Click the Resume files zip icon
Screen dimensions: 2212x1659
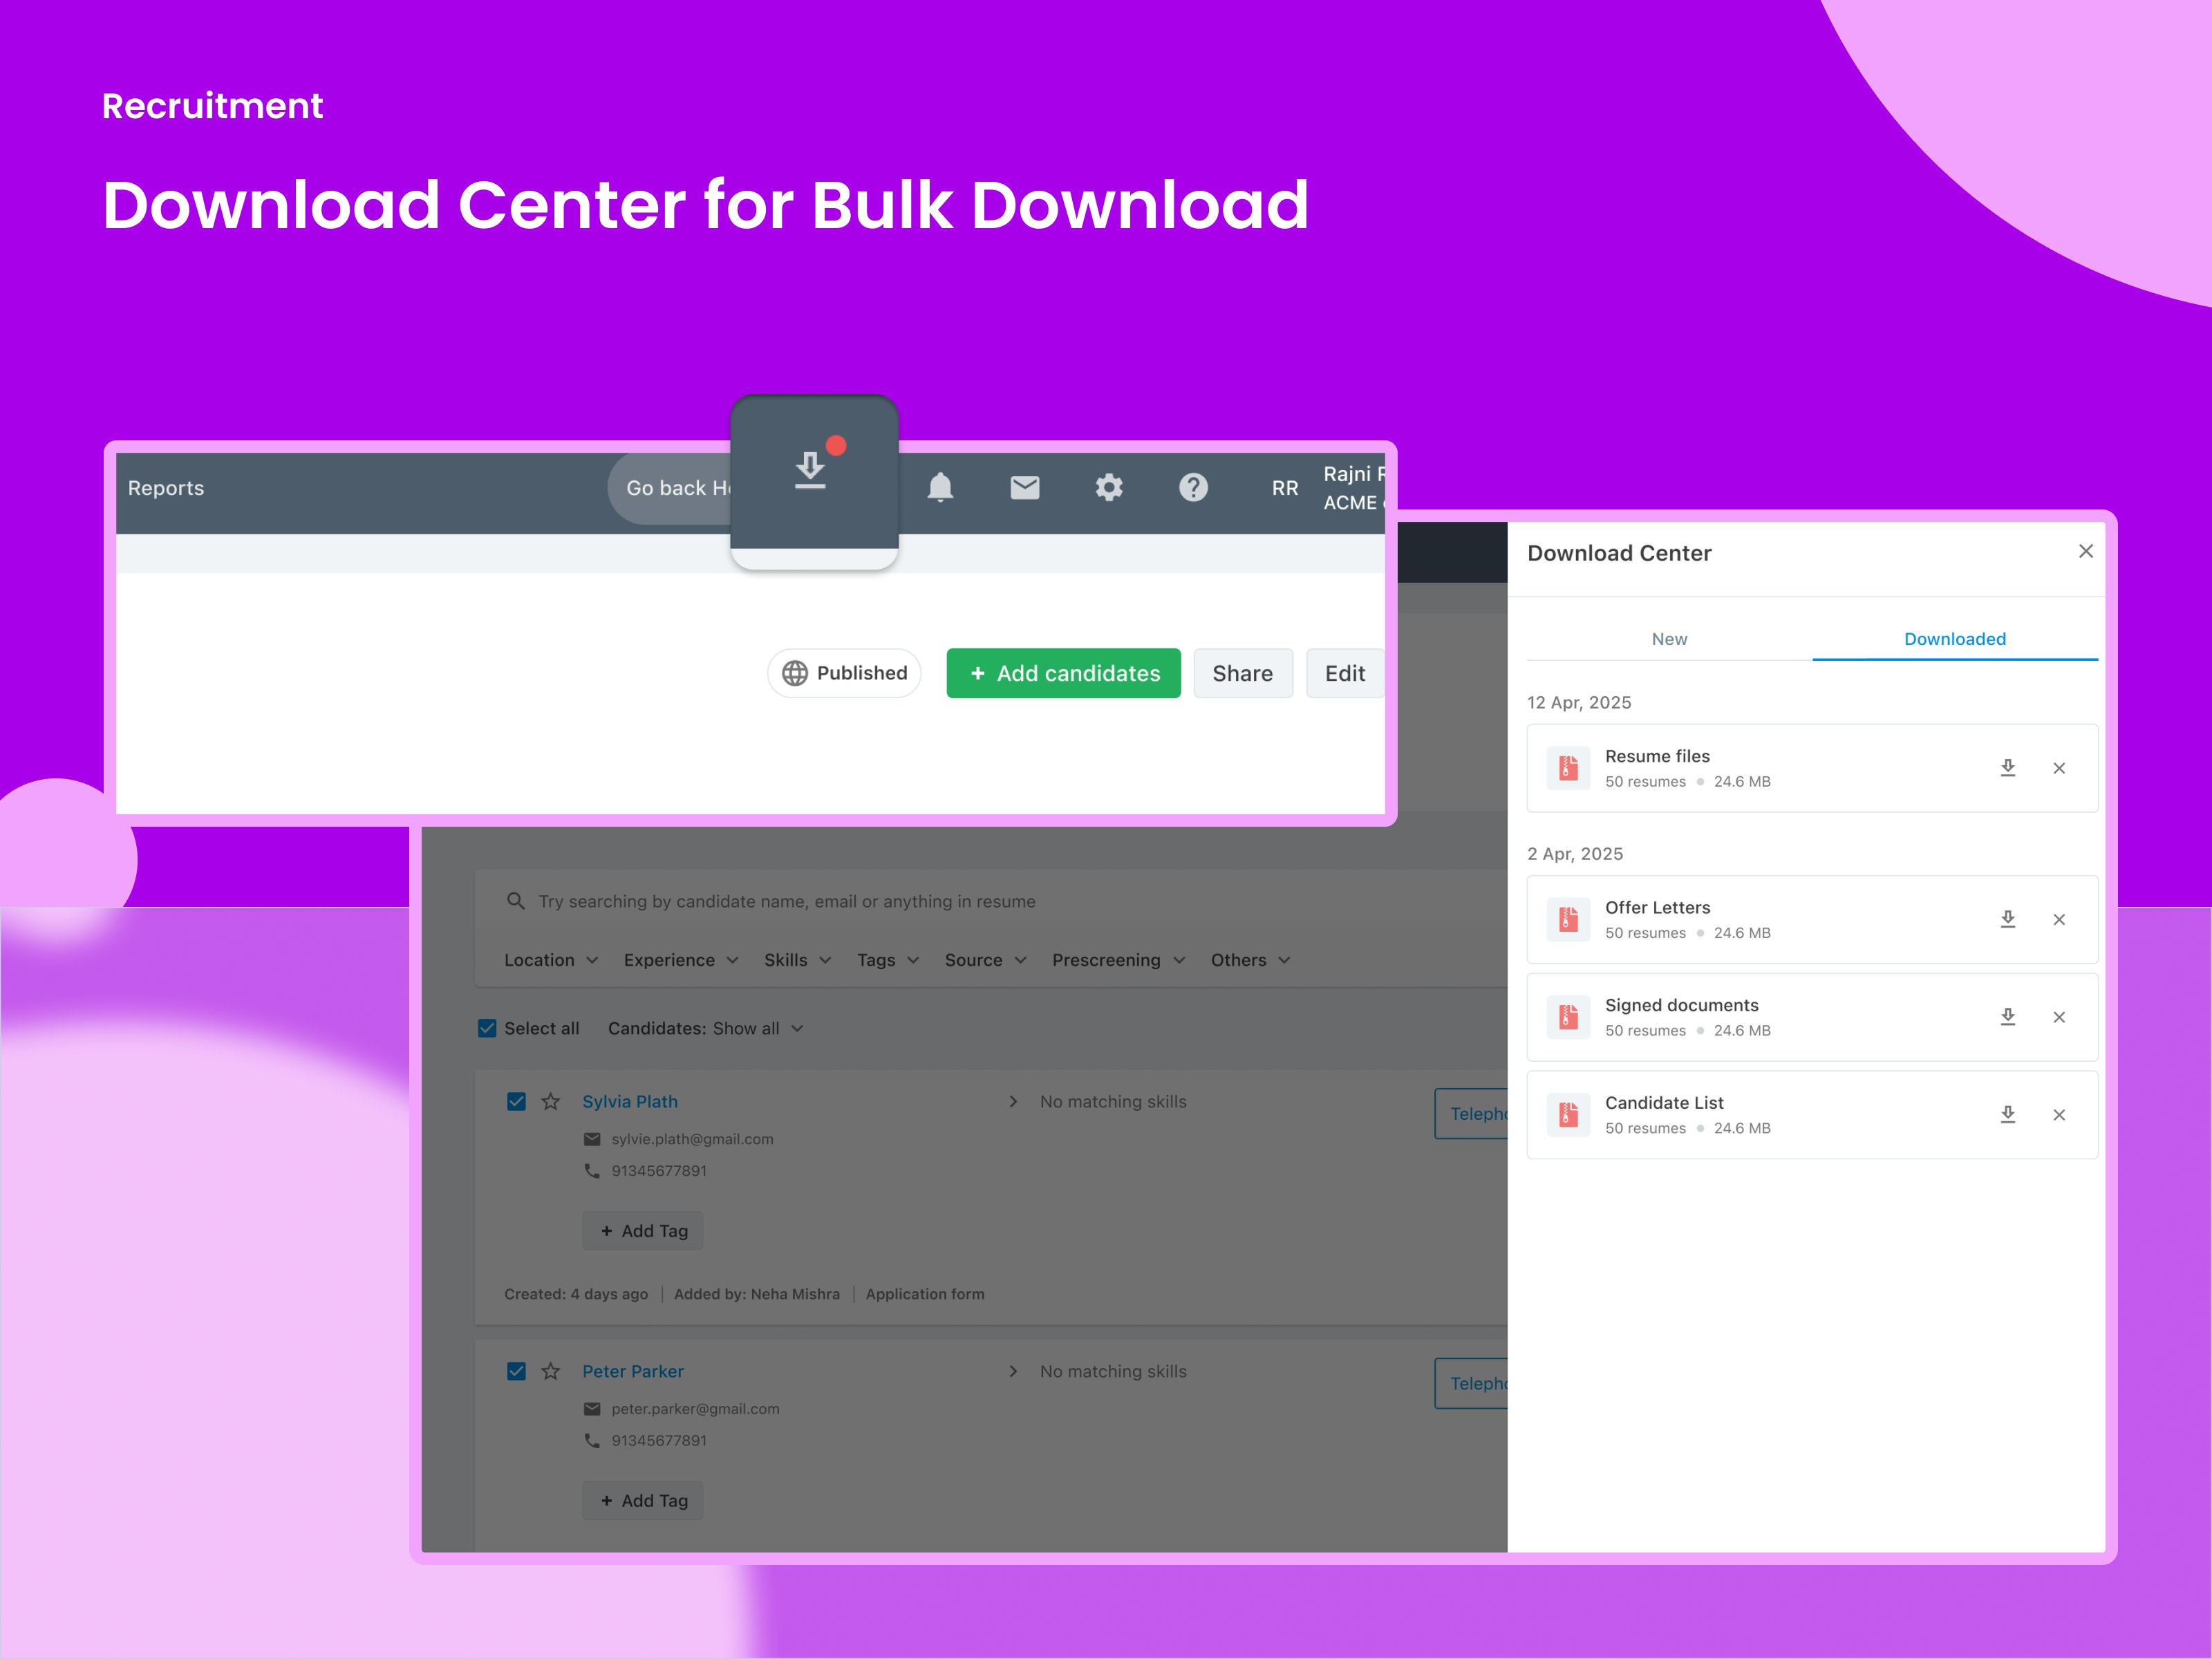pos(1568,768)
